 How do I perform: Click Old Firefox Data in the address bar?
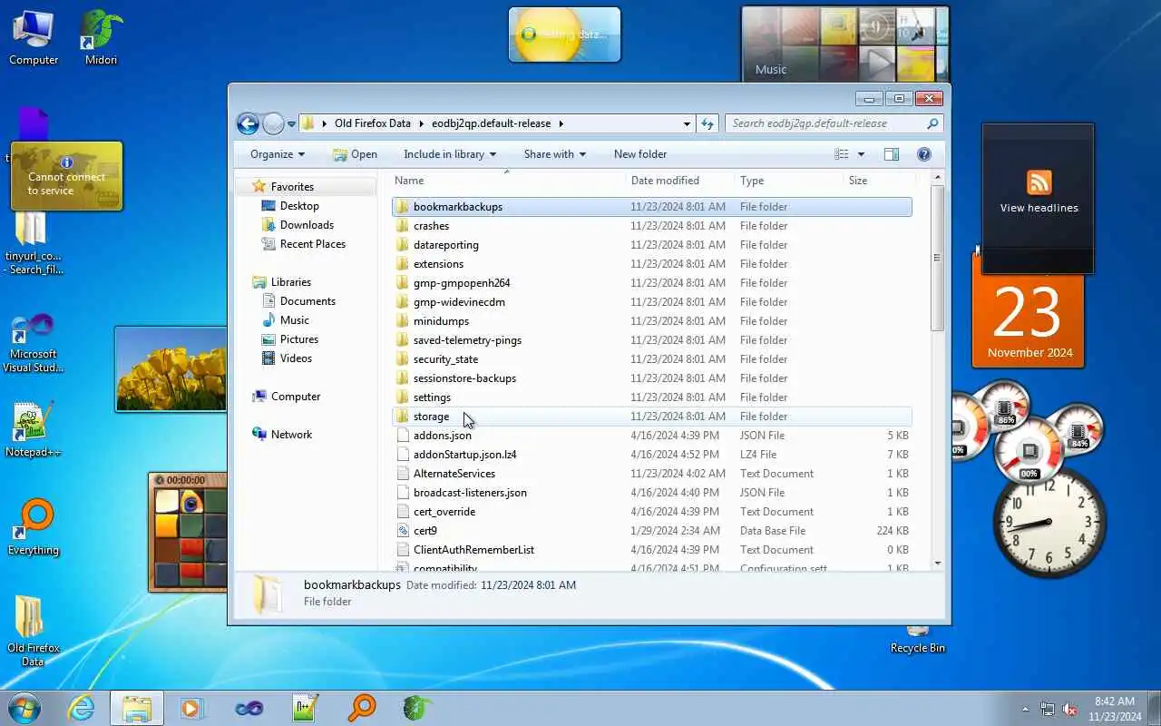(x=372, y=123)
